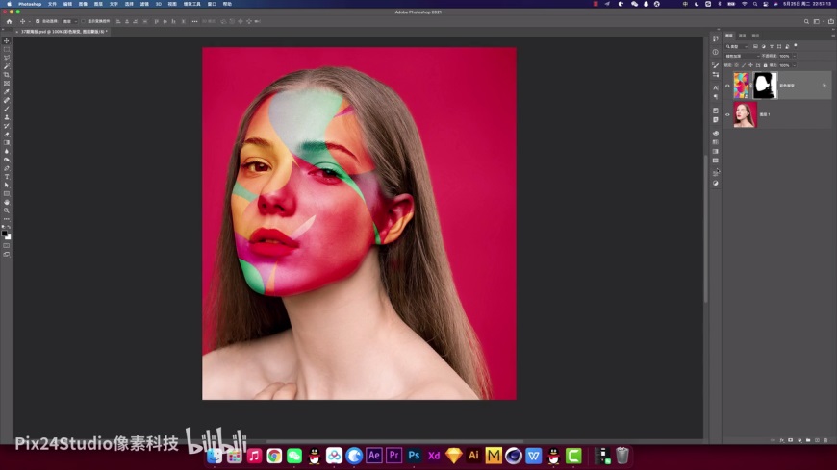
Task: Open the 3D menu
Action: coord(159,4)
